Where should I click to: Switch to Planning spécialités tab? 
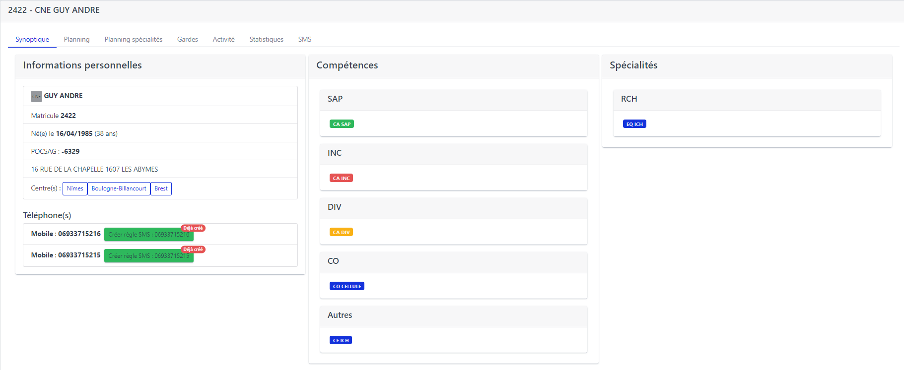(133, 39)
